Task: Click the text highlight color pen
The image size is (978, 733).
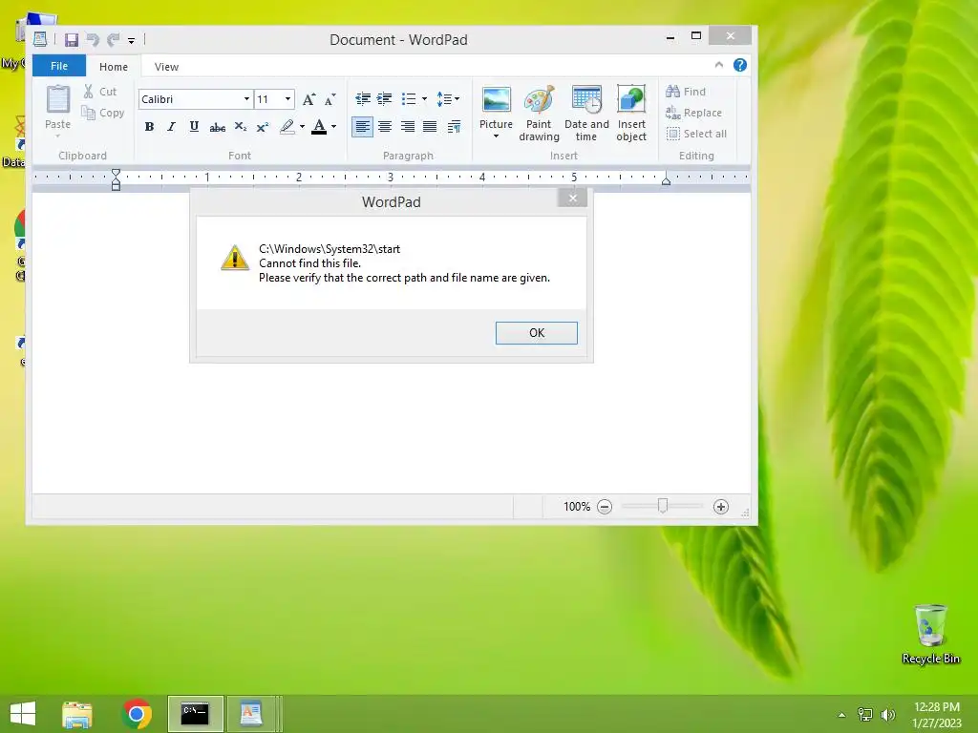Action: 287,127
